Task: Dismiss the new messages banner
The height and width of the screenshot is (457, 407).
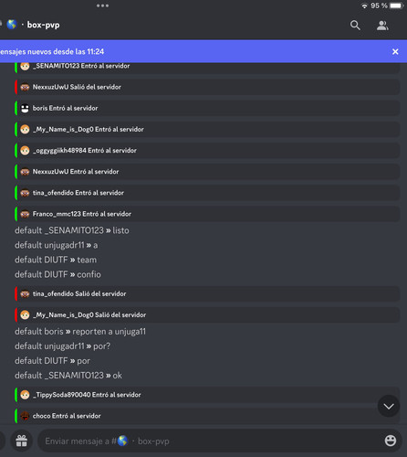Action: (395, 51)
